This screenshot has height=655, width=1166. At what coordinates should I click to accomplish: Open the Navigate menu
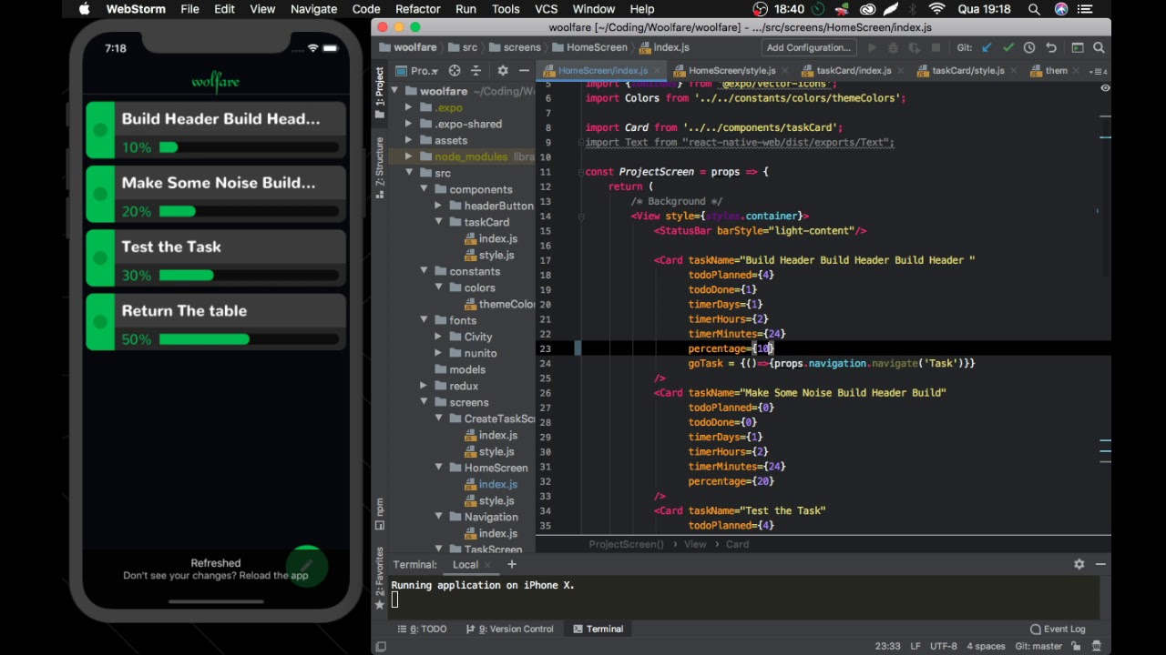coord(313,9)
